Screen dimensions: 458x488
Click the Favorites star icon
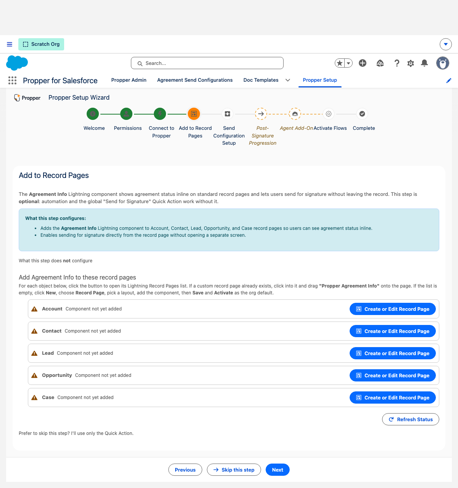[x=340, y=63]
